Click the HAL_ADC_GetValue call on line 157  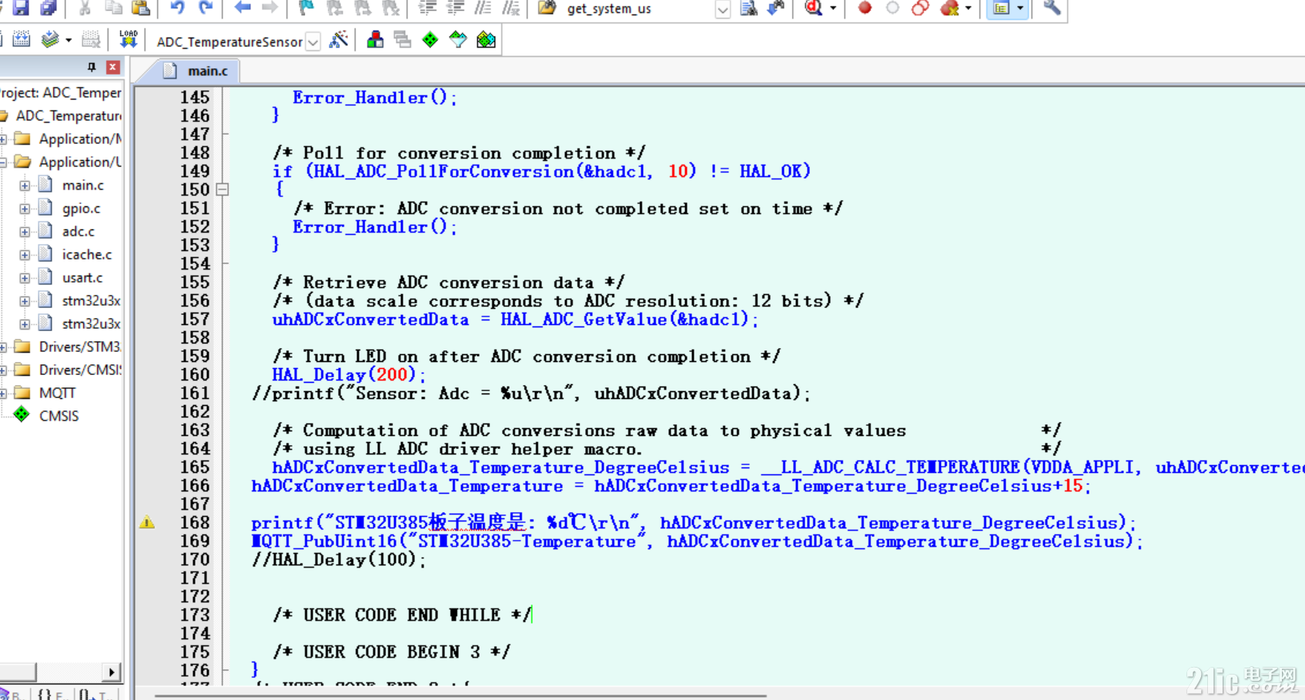[629, 320]
